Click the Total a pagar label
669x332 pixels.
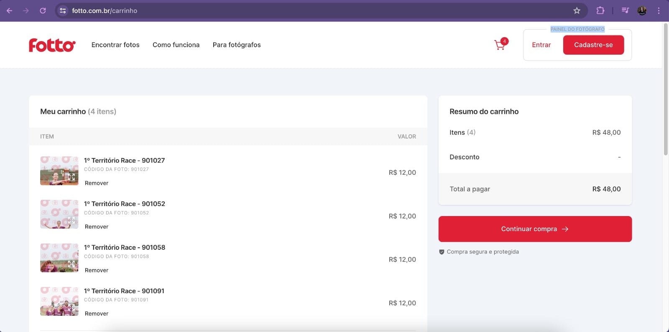[x=470, y=189]
